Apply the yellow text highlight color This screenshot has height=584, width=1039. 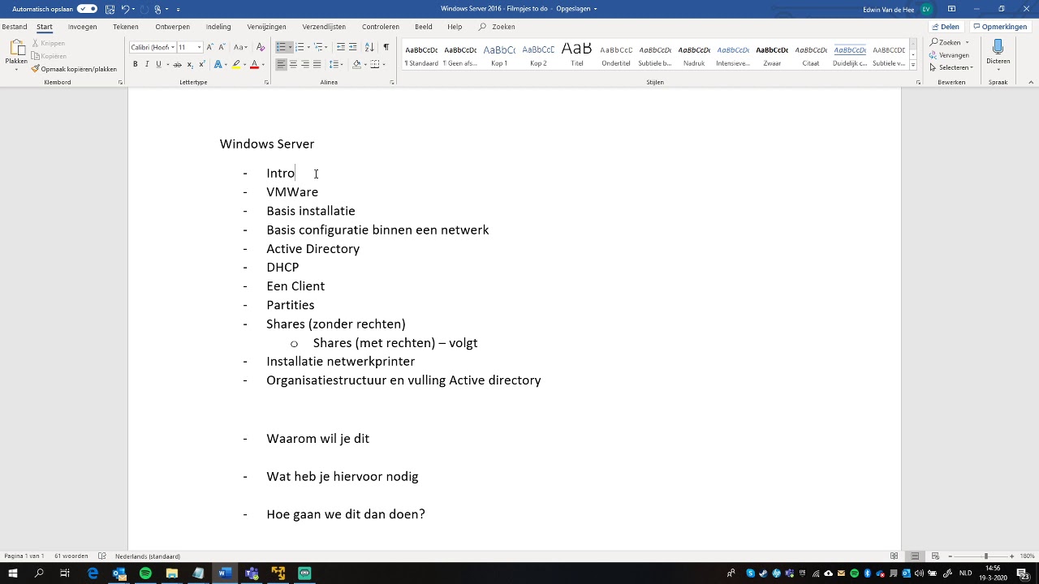point(235,64)
